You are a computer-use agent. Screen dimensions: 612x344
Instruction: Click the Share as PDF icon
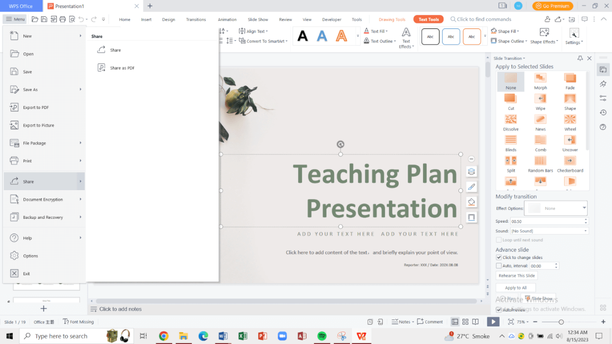(101, 68)
